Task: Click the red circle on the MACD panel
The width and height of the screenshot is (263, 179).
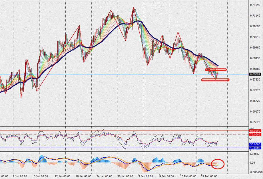Action: [x=218, y=164]
